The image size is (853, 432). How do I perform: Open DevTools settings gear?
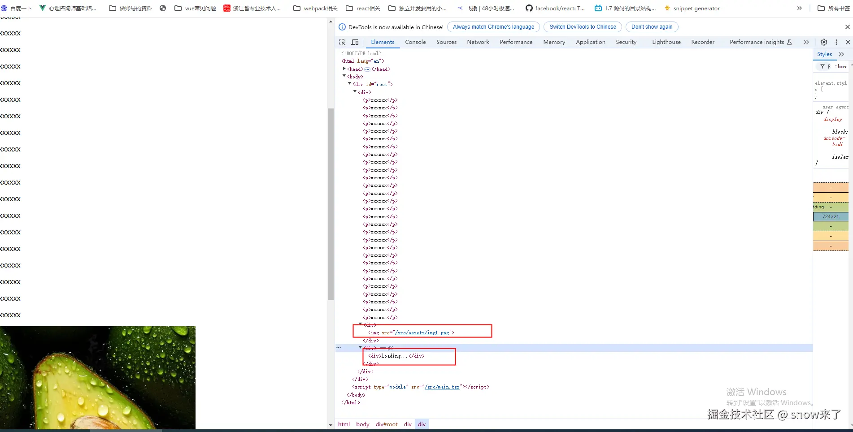824,42
